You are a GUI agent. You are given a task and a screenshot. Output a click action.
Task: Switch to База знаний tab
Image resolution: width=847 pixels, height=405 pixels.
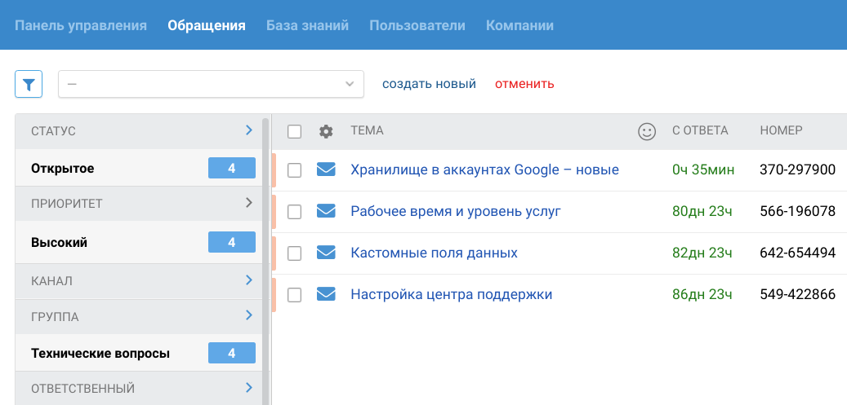pyautogui.click(x=307, y=25)
